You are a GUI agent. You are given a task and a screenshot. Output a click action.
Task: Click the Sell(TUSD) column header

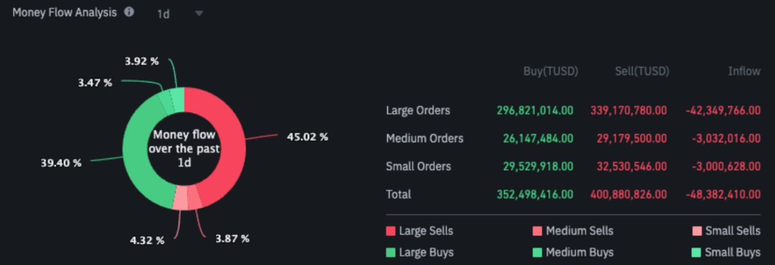coord(642,72)
